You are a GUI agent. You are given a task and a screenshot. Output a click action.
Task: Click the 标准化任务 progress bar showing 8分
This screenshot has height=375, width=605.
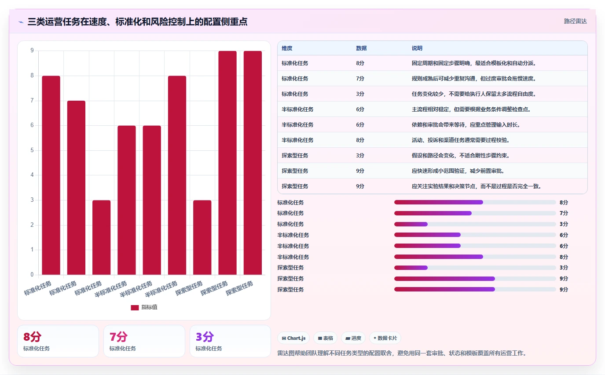tap(475, 202)
